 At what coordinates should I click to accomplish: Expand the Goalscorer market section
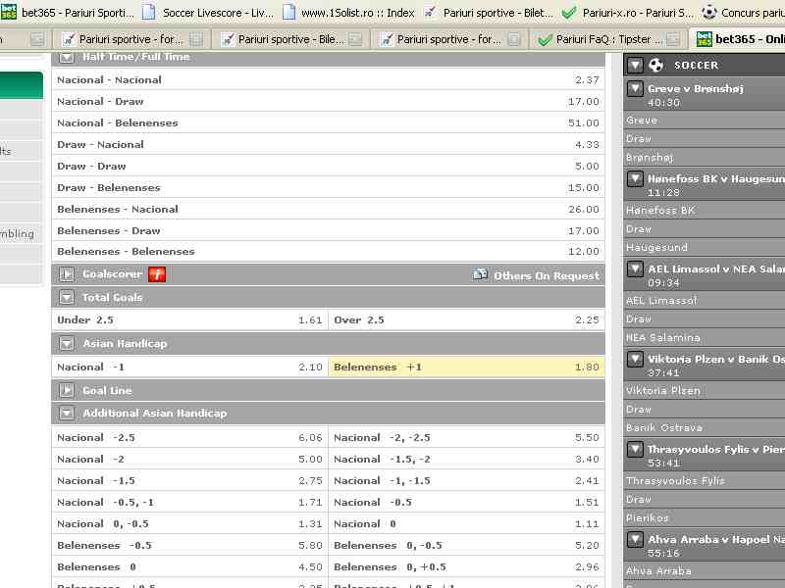pyautogui.click(x=67, y=274)
